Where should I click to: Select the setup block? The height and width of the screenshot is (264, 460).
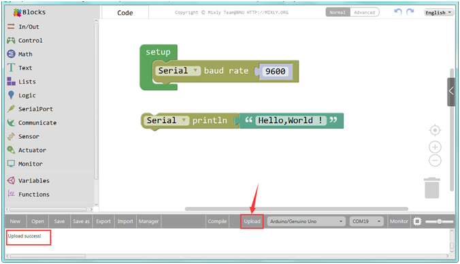158,52
